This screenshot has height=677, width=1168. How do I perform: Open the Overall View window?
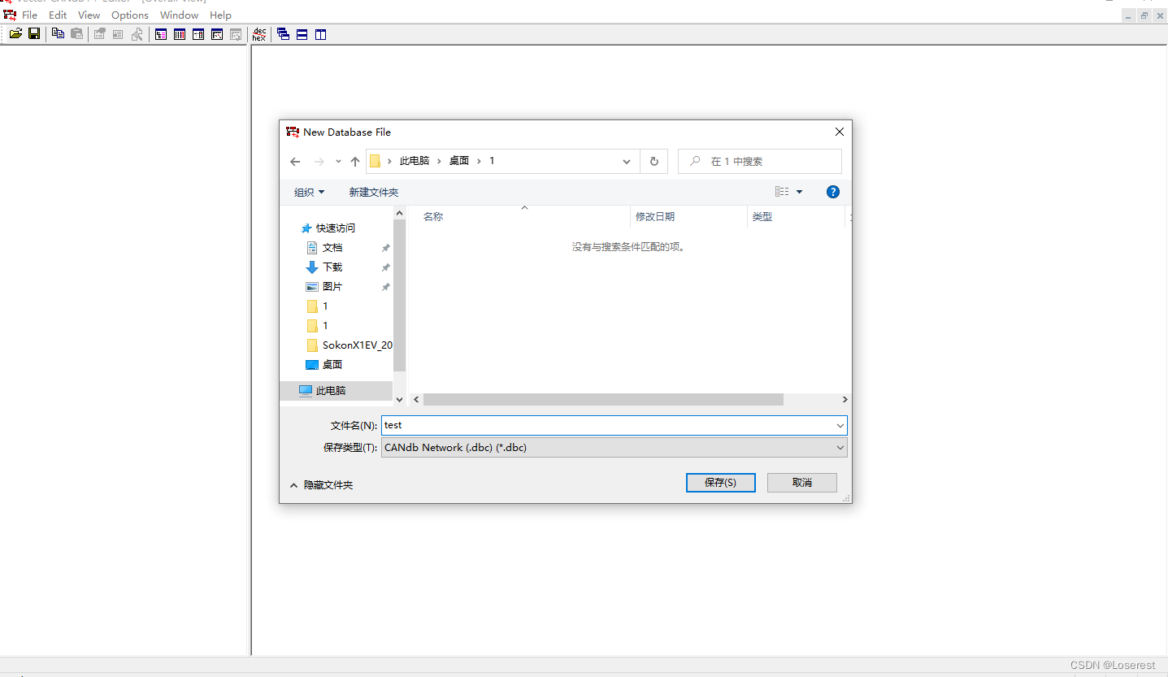point(160,33)
